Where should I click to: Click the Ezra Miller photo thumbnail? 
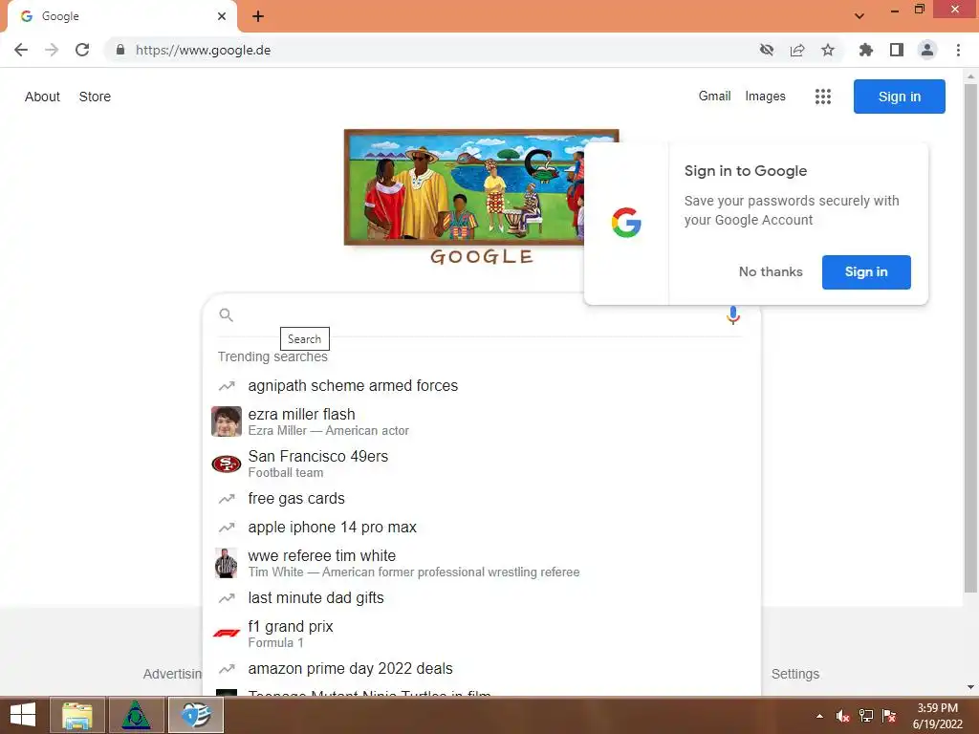226,421
